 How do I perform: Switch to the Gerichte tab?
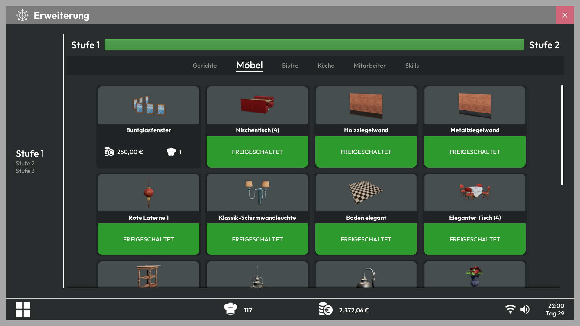(205, 66)
